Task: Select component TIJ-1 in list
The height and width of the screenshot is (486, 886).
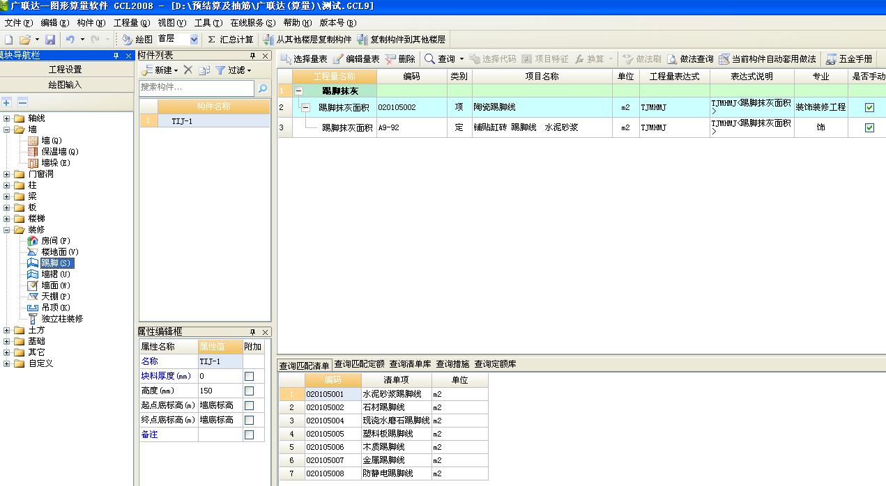Action: [x=204, y=120]
